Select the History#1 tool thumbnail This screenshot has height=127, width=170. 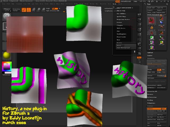pos(152,38)
